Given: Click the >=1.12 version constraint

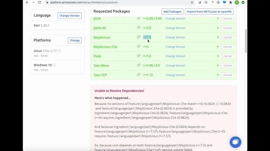Looking at the screenshot, I should (148, 75).
